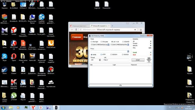Open the Корзина recycle bin icon
This screenshot has height=110, width=195.
5,5
